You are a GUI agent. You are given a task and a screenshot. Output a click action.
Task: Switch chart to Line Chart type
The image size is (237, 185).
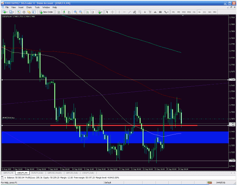pyautogui.click(x=69, y=12)
